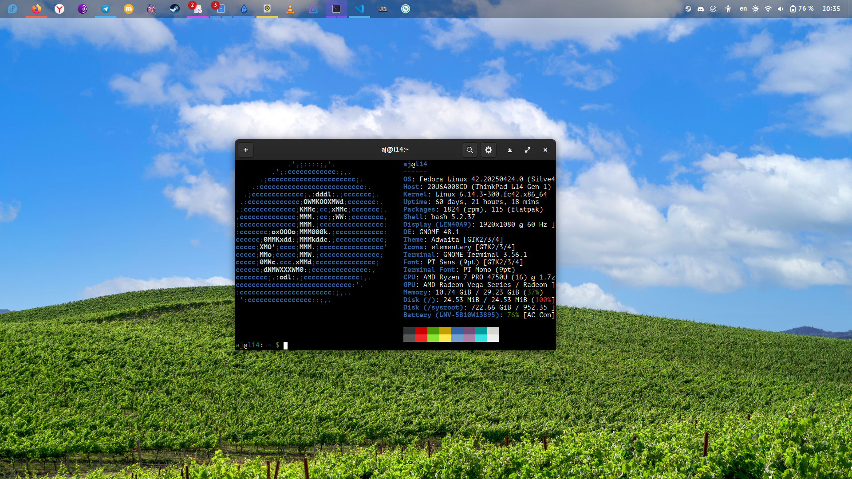
Task: Open Visual Studio Code from panel
Action: click(x=359, y=9)
